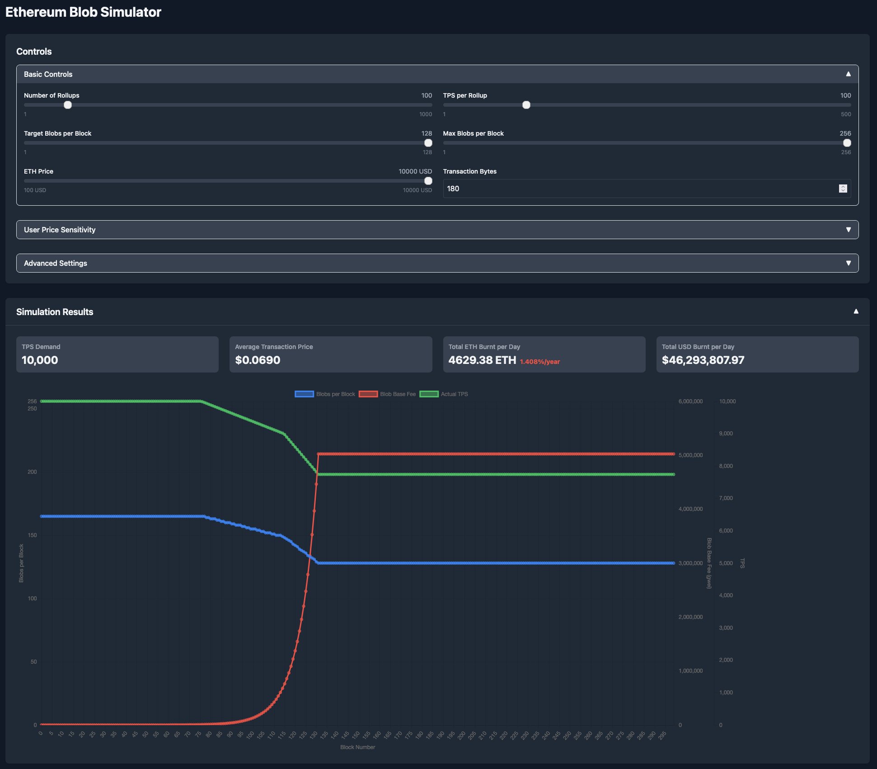Click the 6,000,000 base fee axis tick
This screenshot has height=769, width=877.
tap(690, 401)
